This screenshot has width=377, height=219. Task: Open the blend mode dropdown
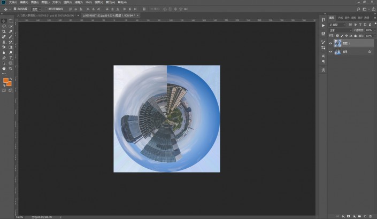pos(340,30)
